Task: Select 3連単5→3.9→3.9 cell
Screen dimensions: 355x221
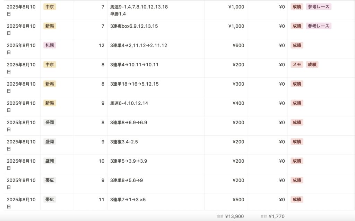Action: coord(156,164)
